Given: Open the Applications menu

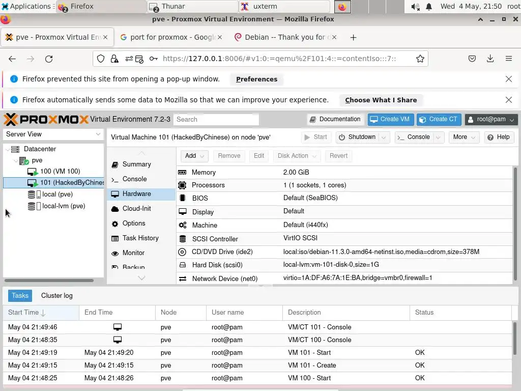Looking at the screenshot, I should coord(27,6).
